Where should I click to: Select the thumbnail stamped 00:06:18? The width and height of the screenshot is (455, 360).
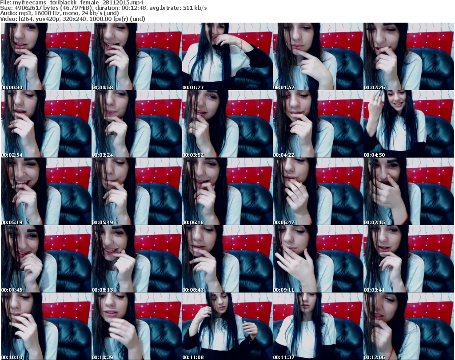coord(227,191)
